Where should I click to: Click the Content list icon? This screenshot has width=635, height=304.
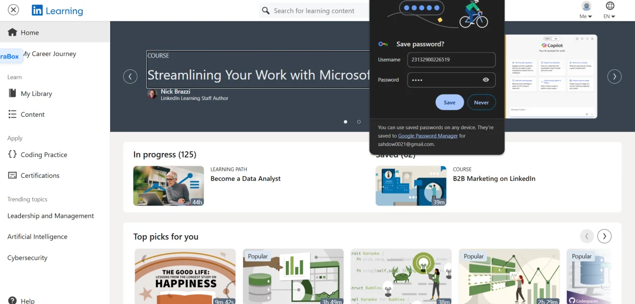coord(12,114)
